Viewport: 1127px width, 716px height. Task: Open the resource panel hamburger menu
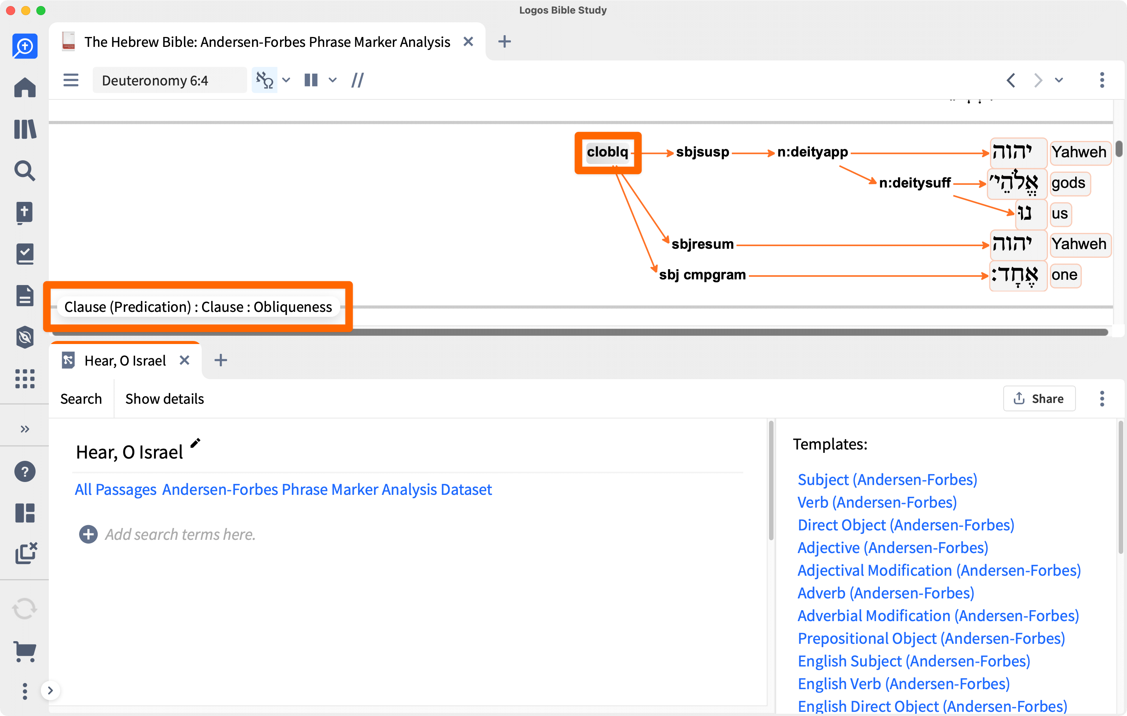pyautogui.click(x=71, y=80)
